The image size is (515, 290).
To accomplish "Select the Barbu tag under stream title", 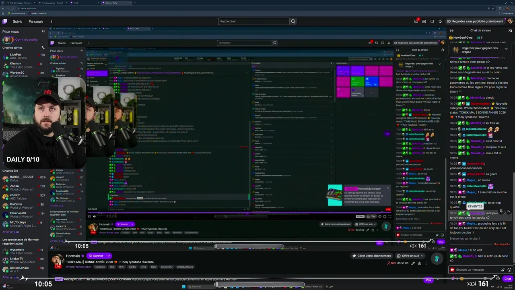I will coord(132,267).
